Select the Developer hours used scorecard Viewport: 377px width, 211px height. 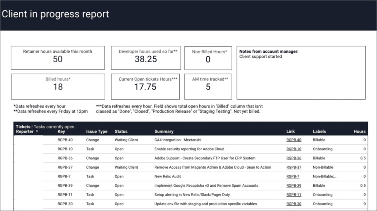pyautogui.click(x=146, y=58)
